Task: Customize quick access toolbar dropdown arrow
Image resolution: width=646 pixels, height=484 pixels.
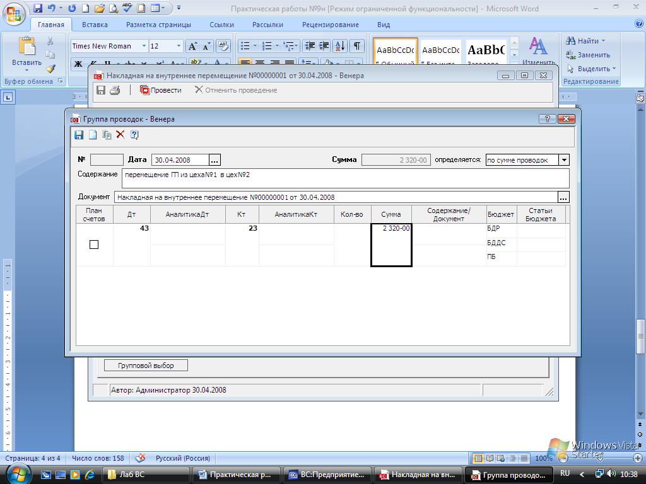Action: coord(179,8)
